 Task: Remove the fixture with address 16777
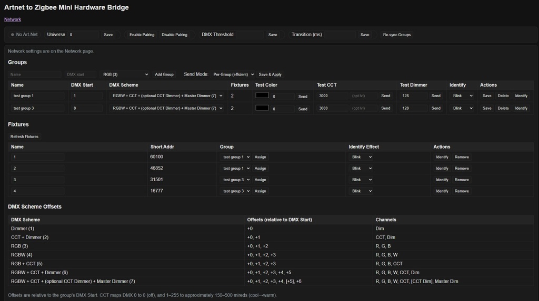click(462, 191)
